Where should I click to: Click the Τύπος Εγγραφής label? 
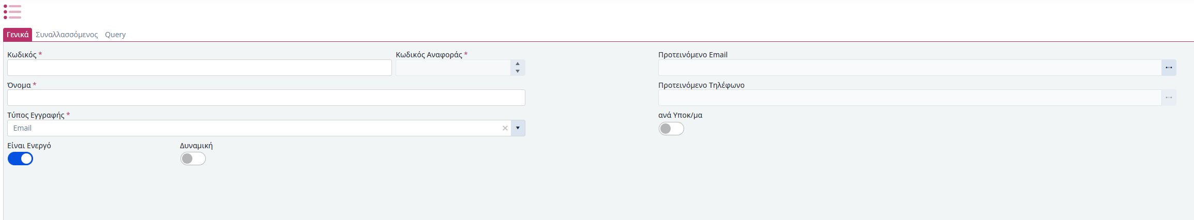36,115
